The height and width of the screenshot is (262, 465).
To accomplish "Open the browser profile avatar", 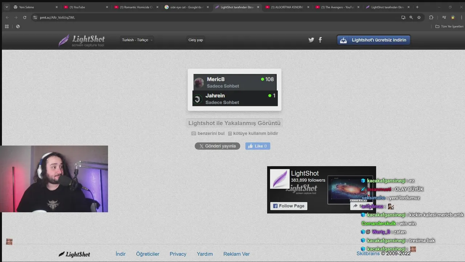I will click(453, 17).
